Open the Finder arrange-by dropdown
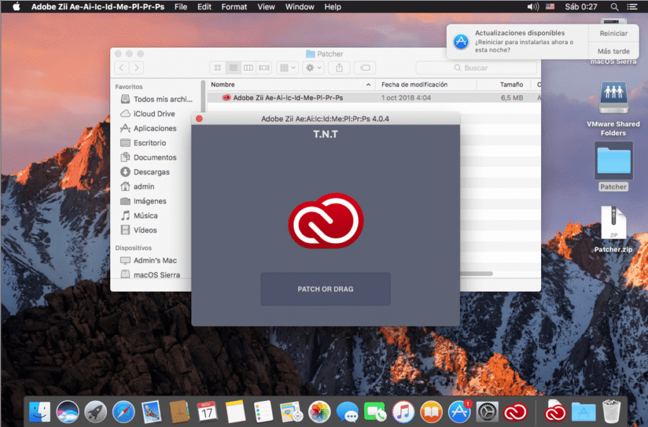Image resolution: width=648 pixels, height=427 pixels. click(x=288, y=68)
